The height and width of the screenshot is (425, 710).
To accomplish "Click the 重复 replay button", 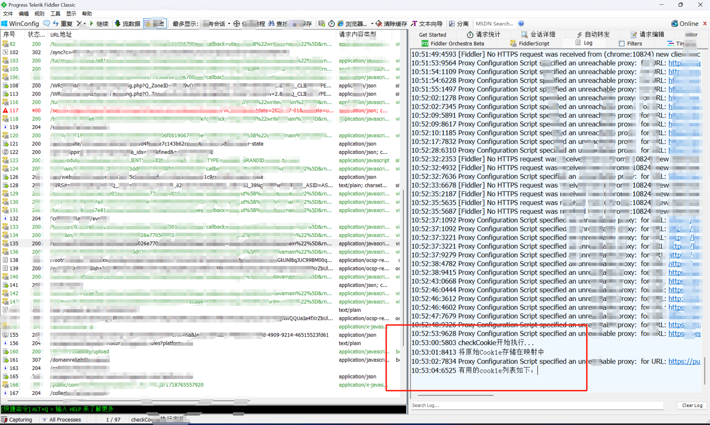I will (x=63, y=24).
